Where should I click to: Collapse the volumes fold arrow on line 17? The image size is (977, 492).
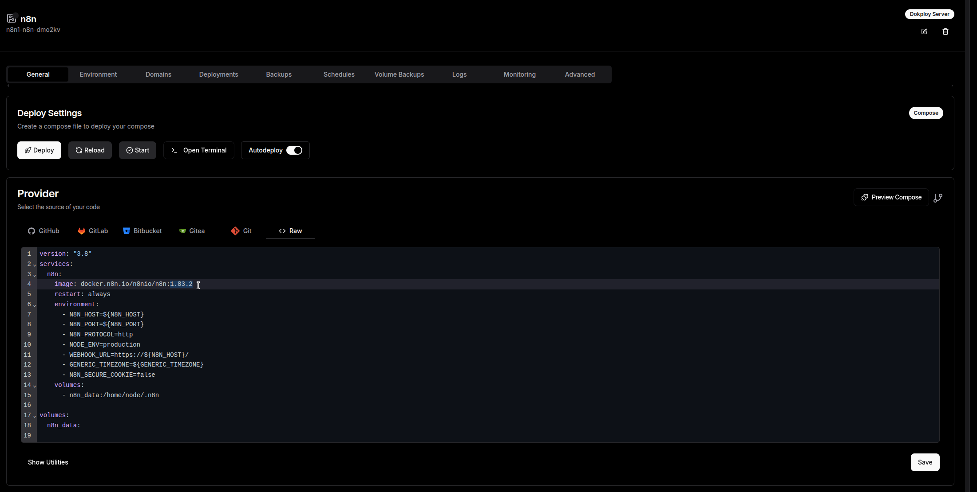tap(35, 416)
